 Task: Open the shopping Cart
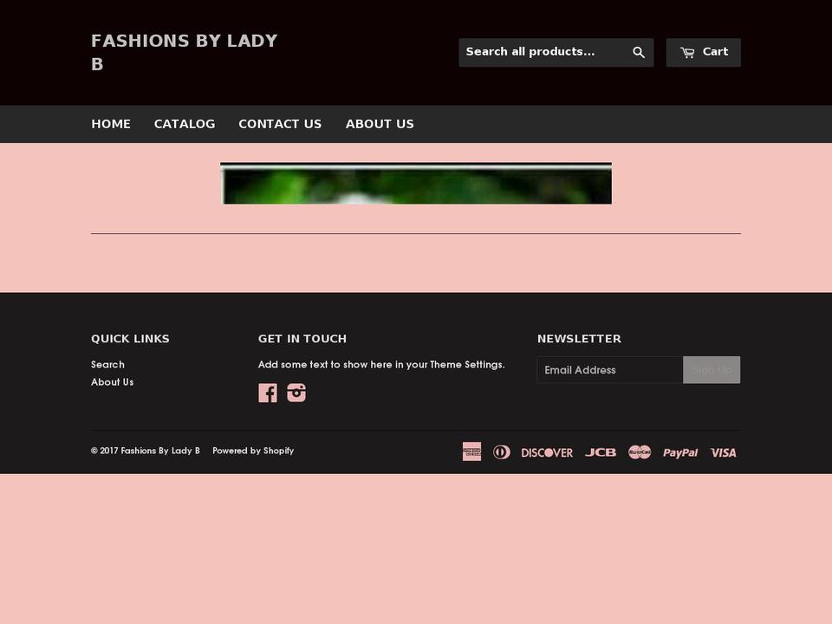(x=703, y=52)
